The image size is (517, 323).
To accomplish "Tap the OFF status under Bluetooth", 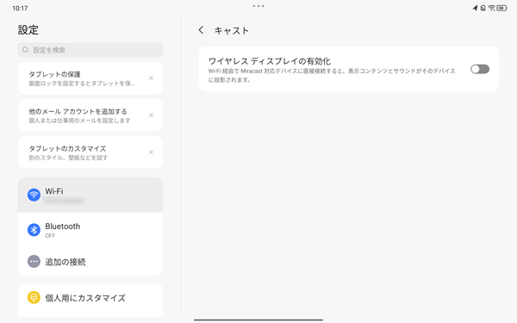I will [x=50, y=236].
